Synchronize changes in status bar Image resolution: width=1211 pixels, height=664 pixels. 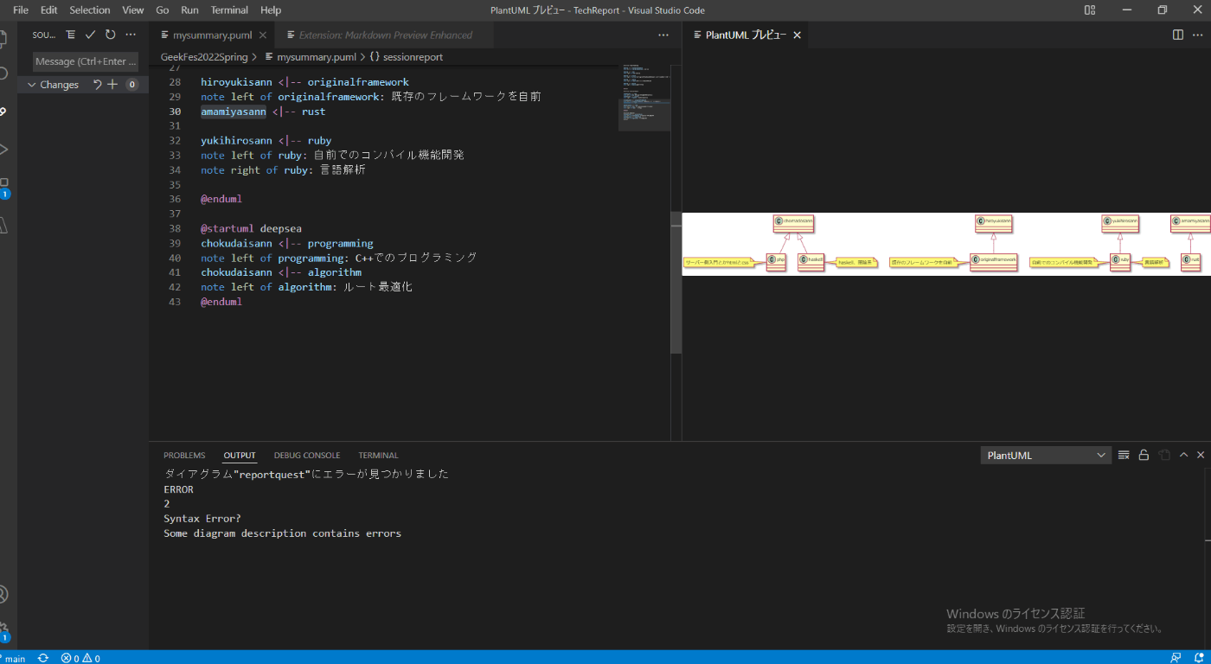click(43, 658)
